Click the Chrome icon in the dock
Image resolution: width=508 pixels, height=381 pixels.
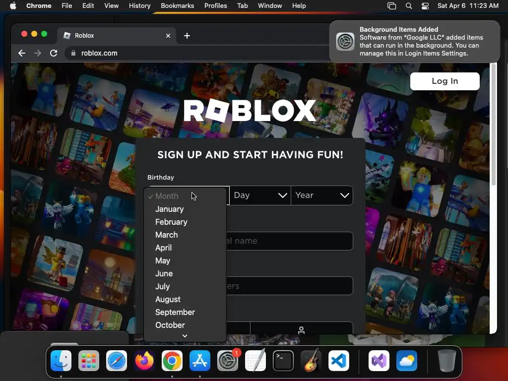click(172, 361)
